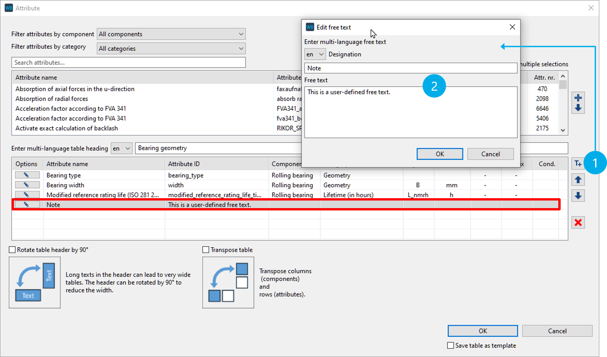The height and width of the screenshot is (357, 607).
Task: Open the Filter attributes by component dropdown
Action: 171,34
